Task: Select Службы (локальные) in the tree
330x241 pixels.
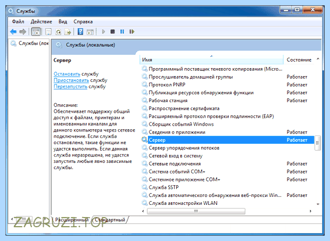Action: (34, 43)
